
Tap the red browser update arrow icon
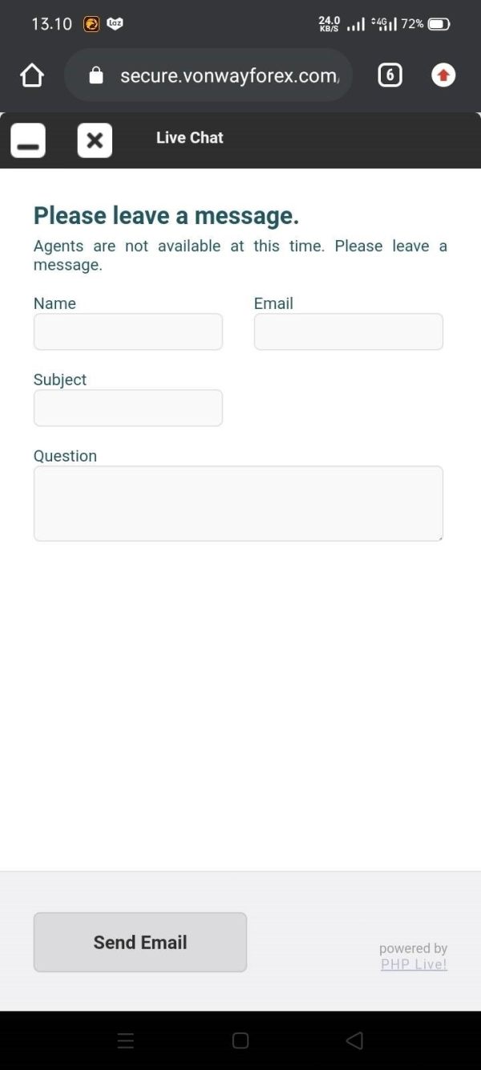point(443,75)
